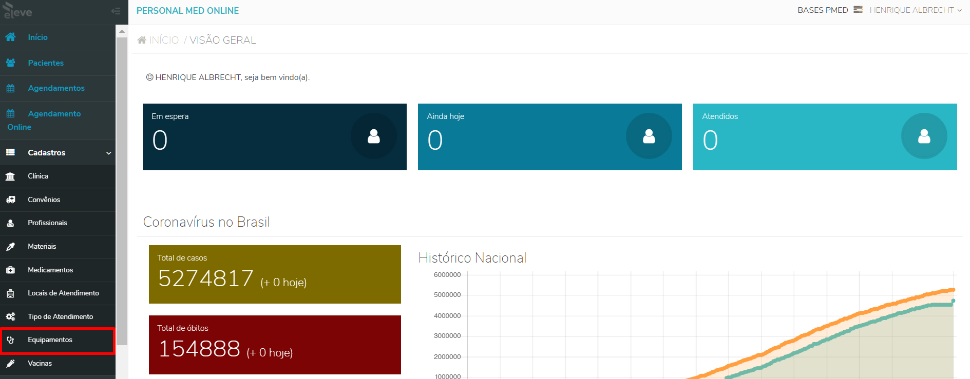This screenshot has height=379, width=970.
Task: Click the person icon on Em espera card
Action: click(374, 136)
